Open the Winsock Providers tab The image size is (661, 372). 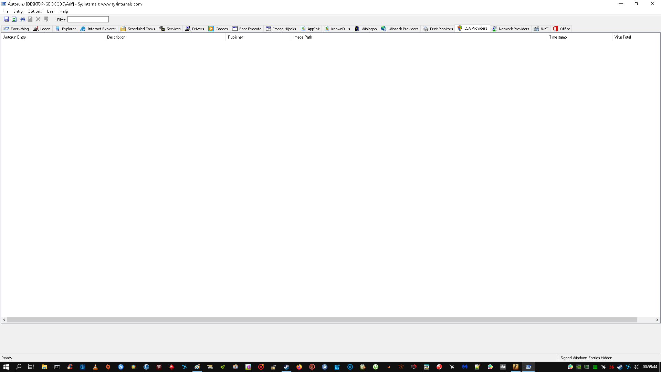[x=400, y=29]
